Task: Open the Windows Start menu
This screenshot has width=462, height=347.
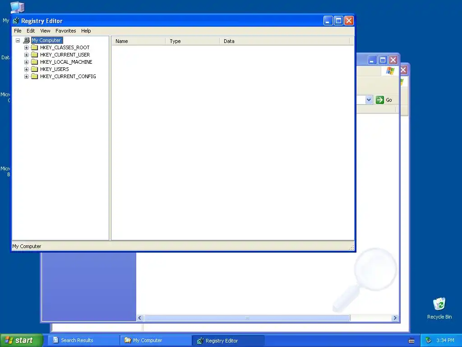Action: point(21,340)
